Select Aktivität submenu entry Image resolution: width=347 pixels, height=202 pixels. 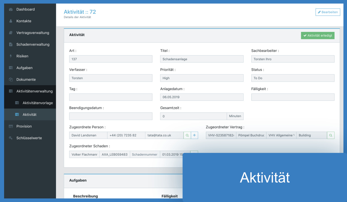pos(30,115)
